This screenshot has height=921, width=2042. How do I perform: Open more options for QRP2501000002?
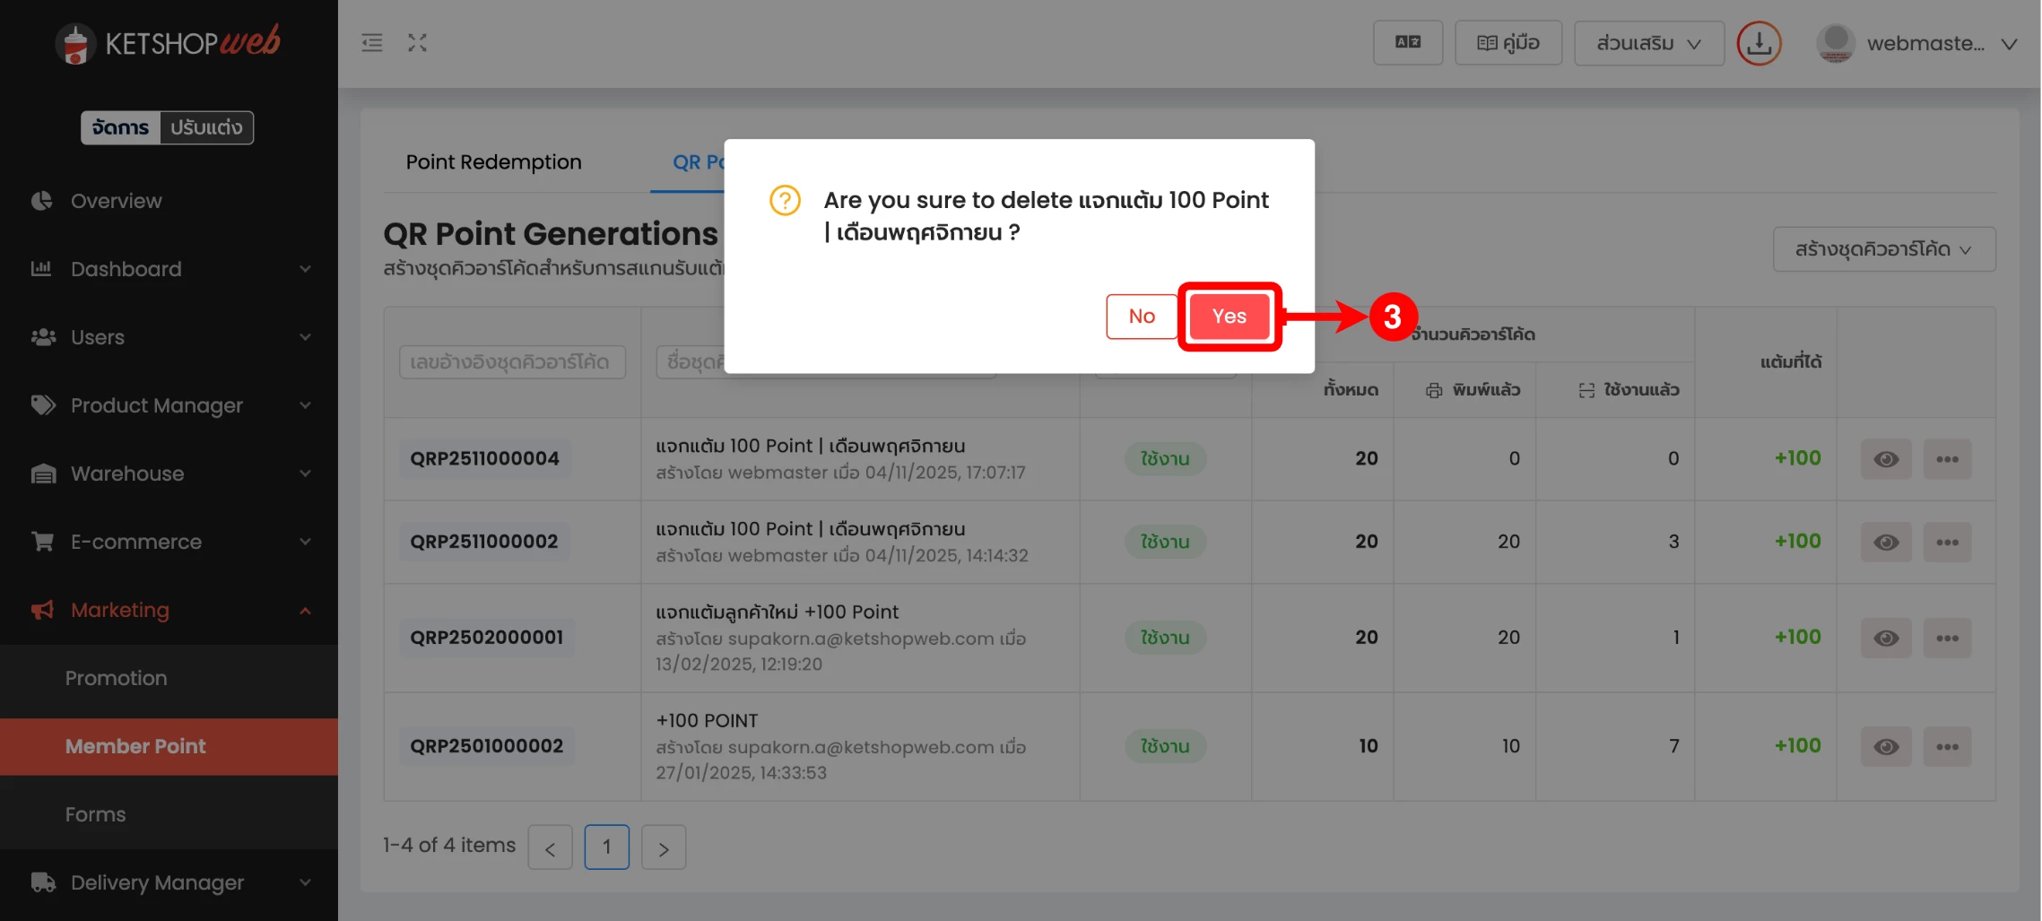[1947, 747]
